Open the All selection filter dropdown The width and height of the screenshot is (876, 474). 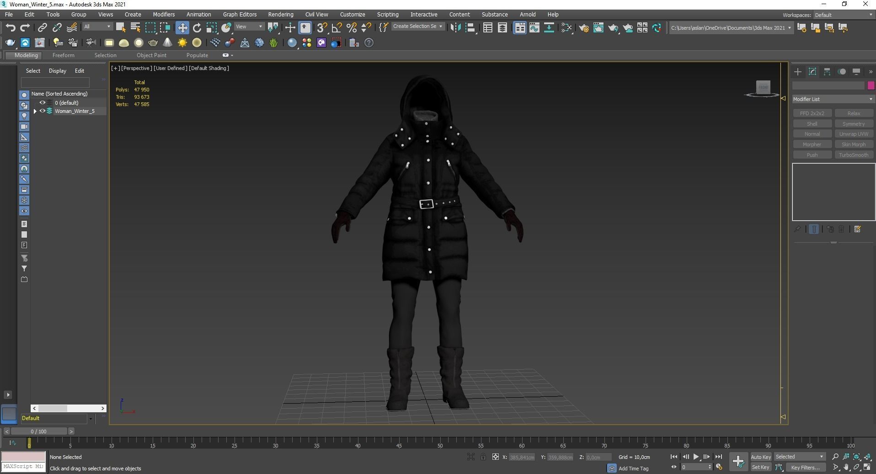pos(97,27)
